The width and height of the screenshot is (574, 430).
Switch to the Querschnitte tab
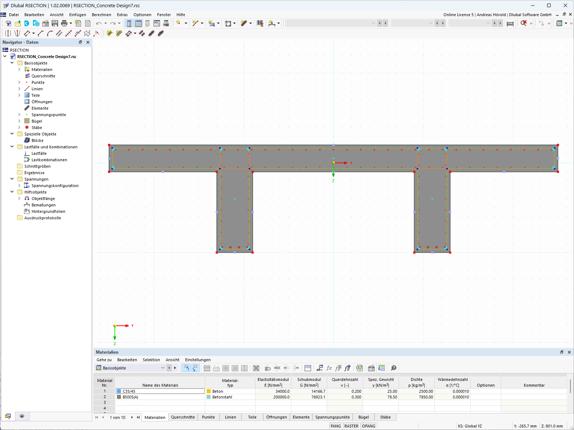183,417
